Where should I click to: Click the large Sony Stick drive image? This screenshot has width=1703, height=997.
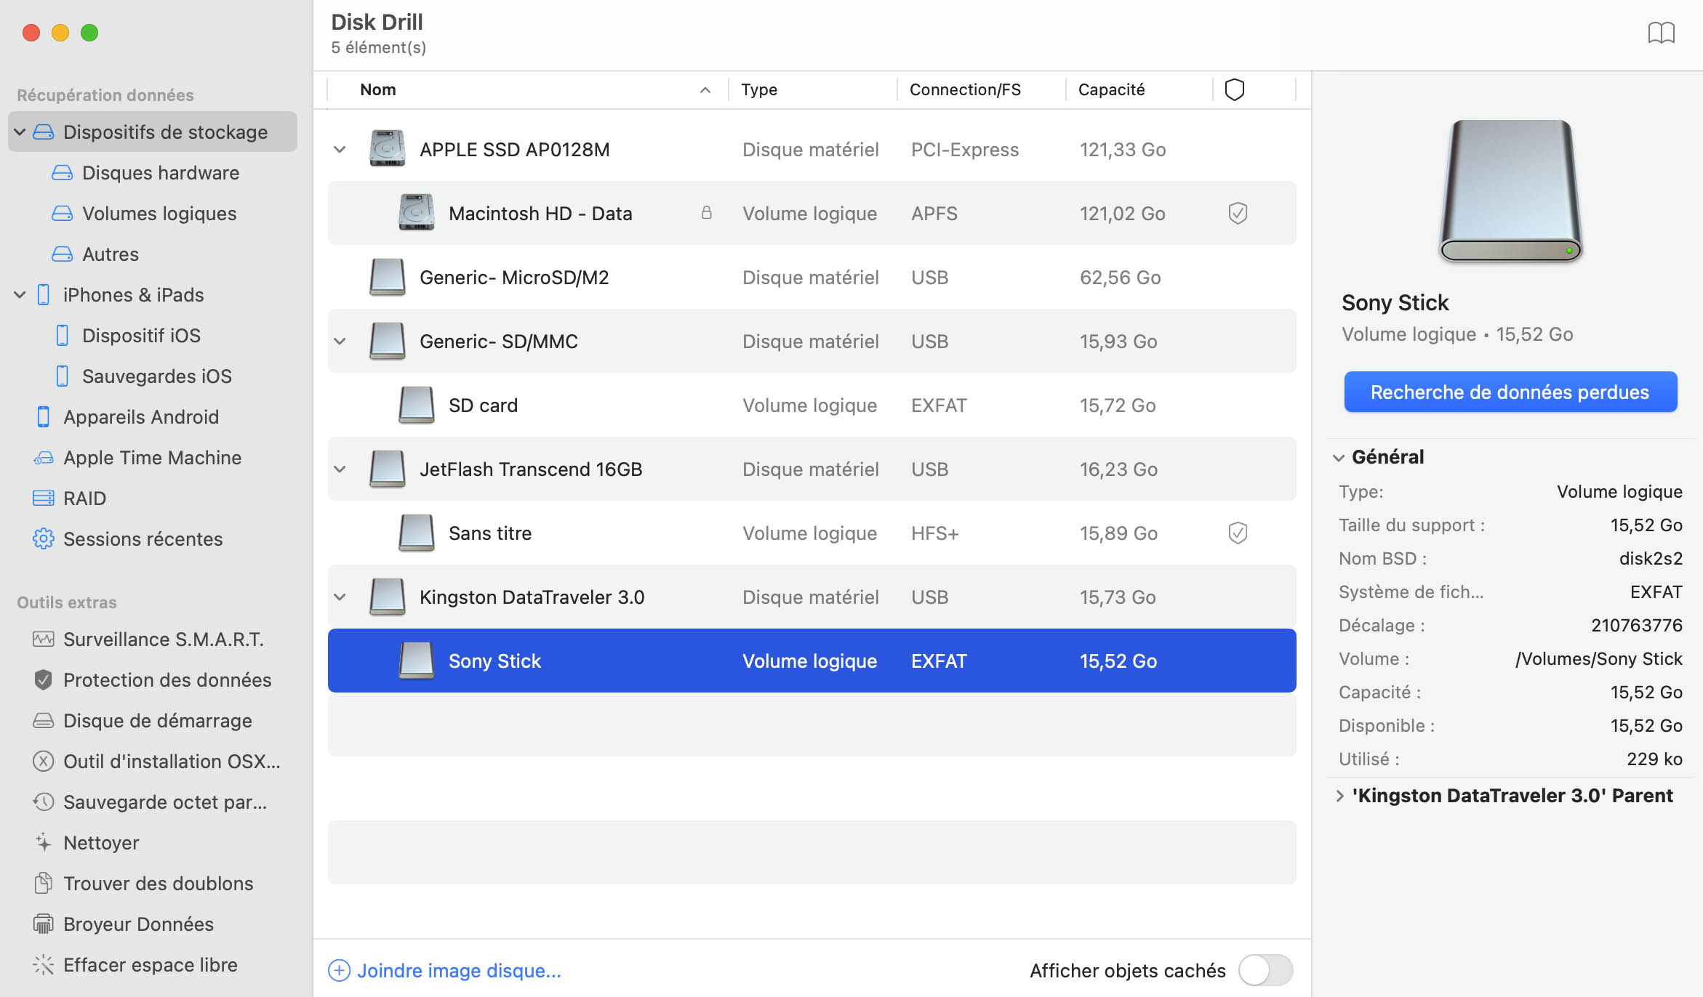(x=1510, y=190)
